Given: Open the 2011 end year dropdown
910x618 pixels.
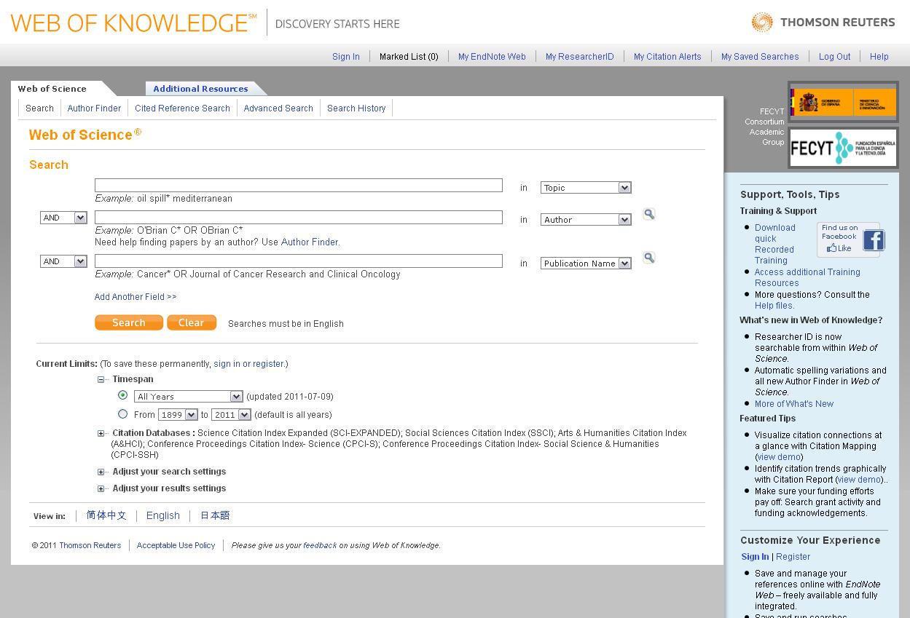Looking at the screenshot, I should coord(231,415).
